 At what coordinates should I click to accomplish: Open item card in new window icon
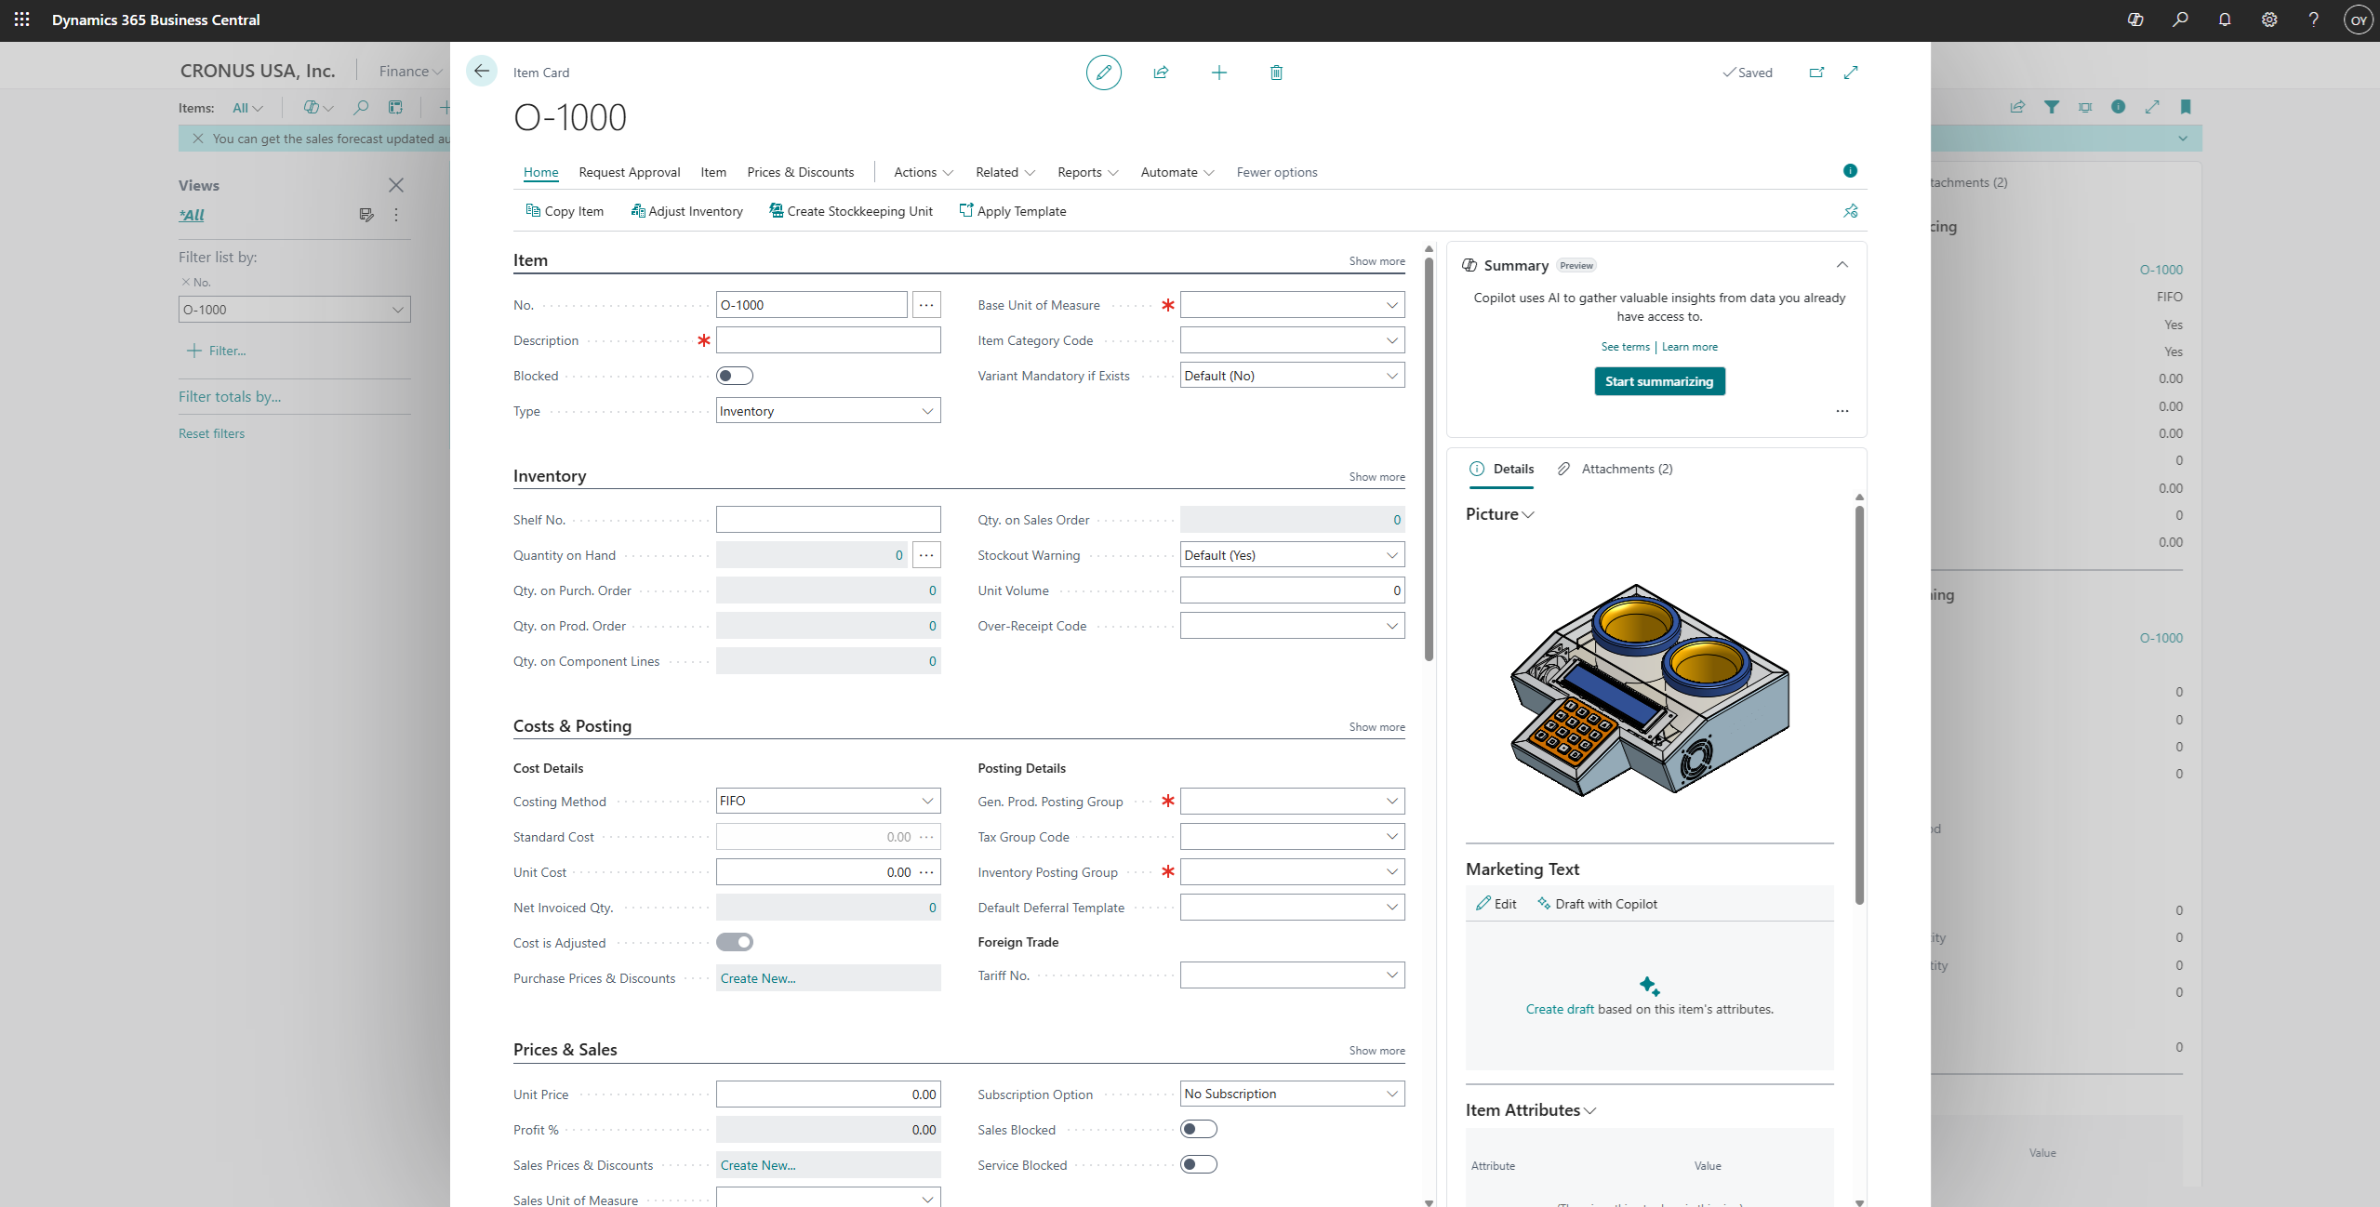tap(1816, 73)
